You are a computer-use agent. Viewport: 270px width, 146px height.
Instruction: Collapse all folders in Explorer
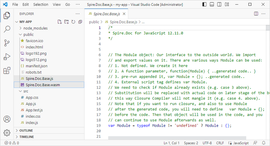point(80,22)
